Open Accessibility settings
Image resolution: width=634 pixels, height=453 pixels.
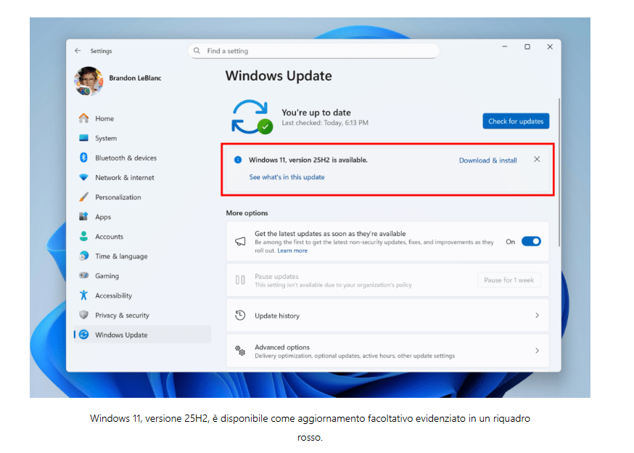coord(142,295)
